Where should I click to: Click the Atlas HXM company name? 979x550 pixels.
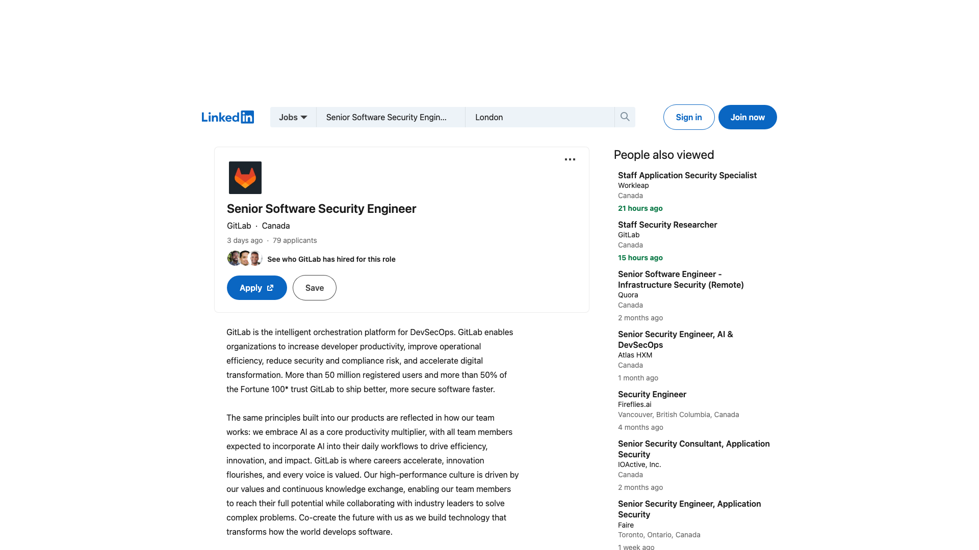tap(635, 355)
